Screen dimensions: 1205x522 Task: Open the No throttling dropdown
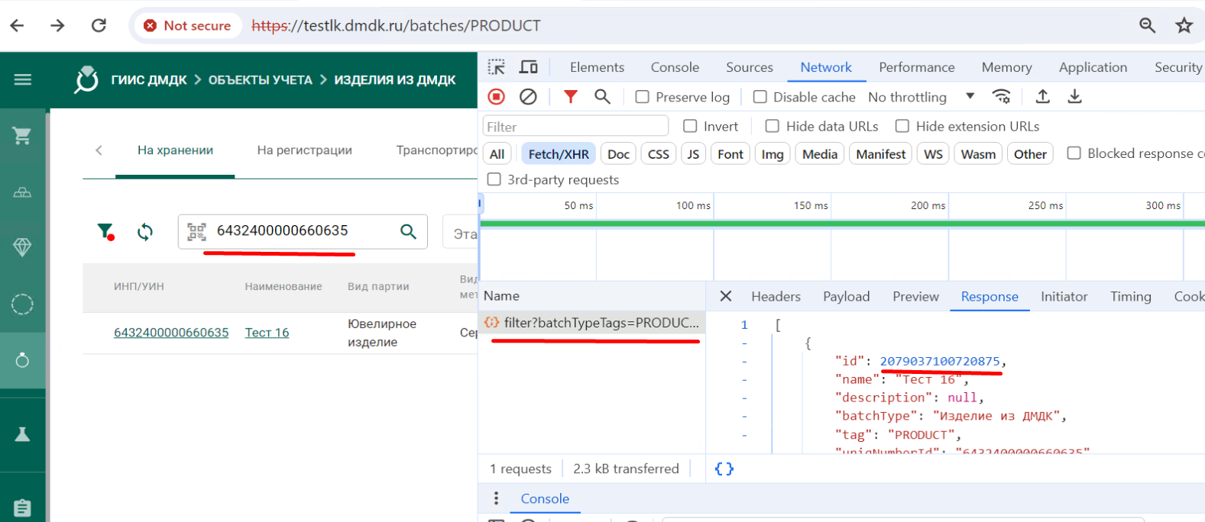coord(921,97)
